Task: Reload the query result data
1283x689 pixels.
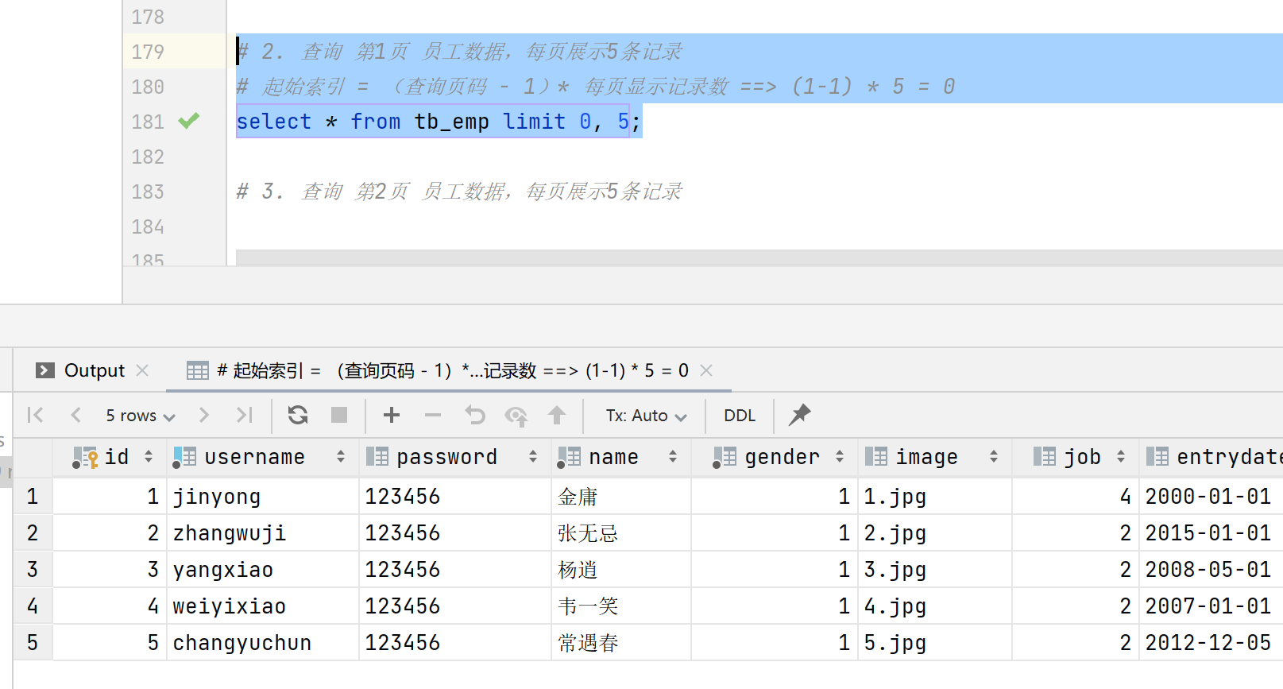Action: tap(298, 415)
